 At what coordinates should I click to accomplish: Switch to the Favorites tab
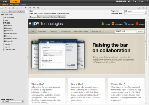13,12
